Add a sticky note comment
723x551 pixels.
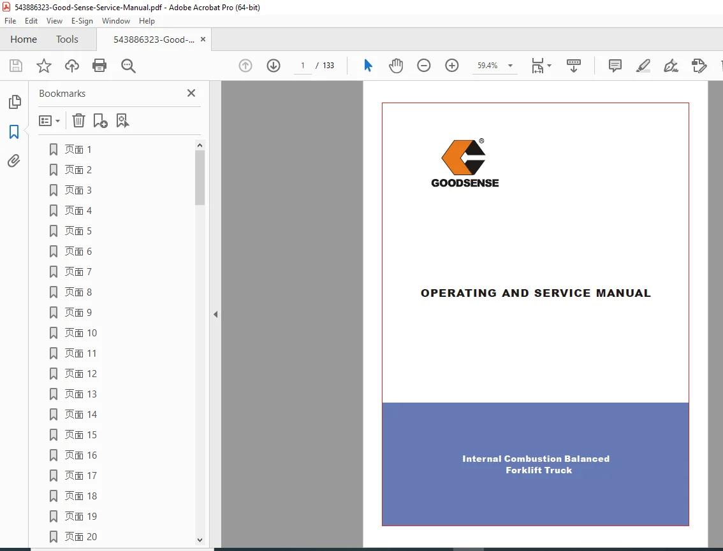615,66
